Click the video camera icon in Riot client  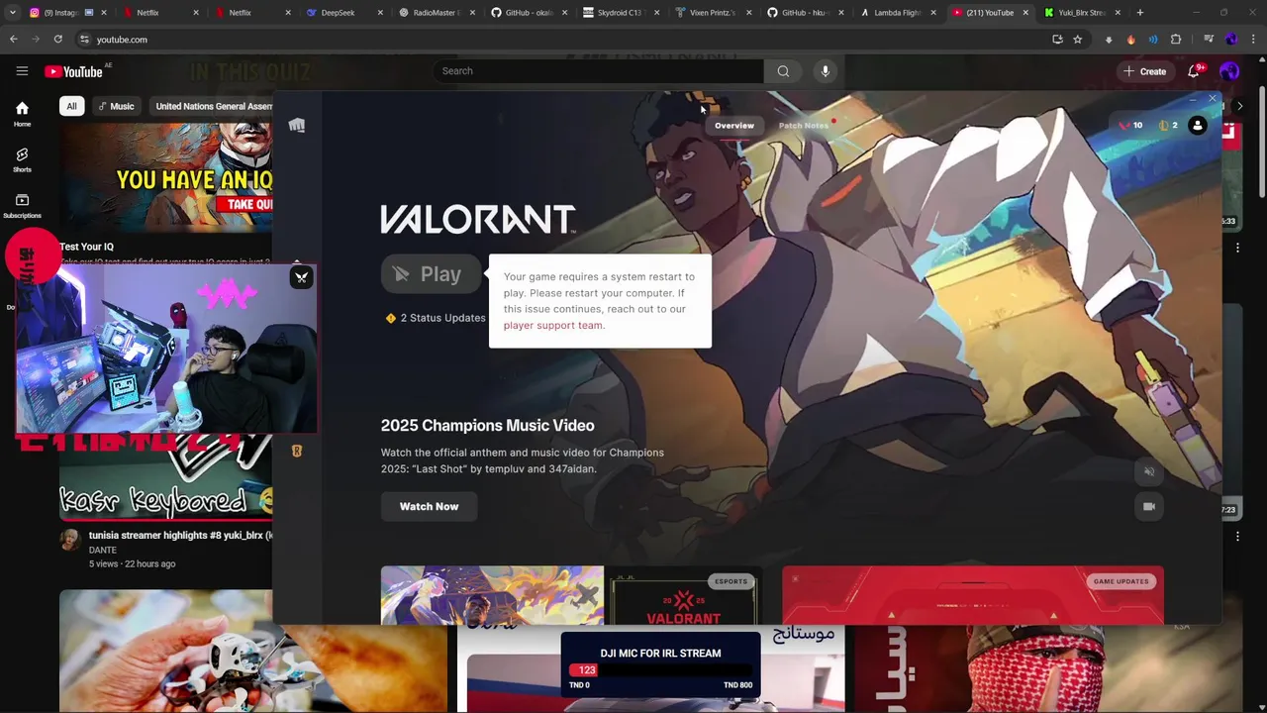pyautogui.click(x=1149, y=506)
